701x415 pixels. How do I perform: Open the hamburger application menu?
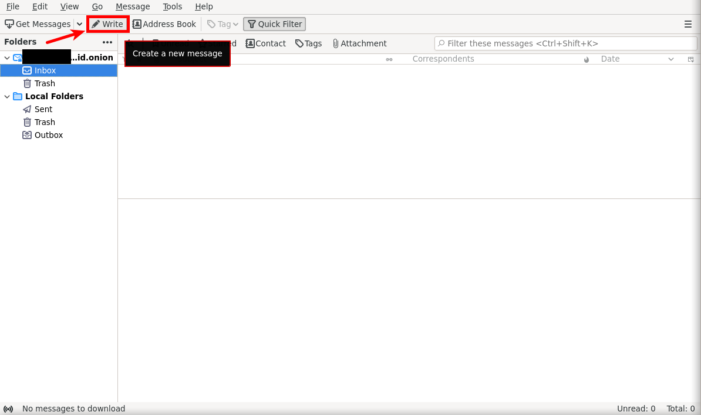coord(688,24)
